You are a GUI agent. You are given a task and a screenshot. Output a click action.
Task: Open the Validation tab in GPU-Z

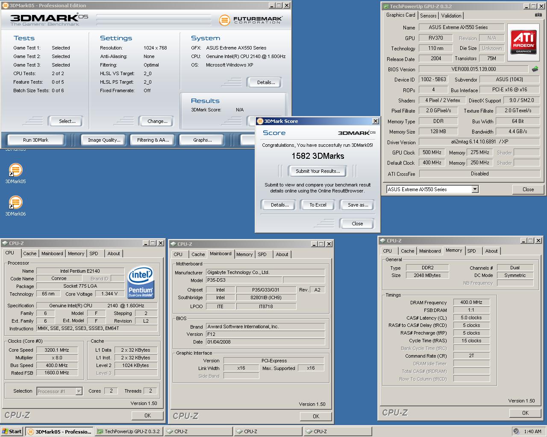pyautogui.click(x=451, y=16)
